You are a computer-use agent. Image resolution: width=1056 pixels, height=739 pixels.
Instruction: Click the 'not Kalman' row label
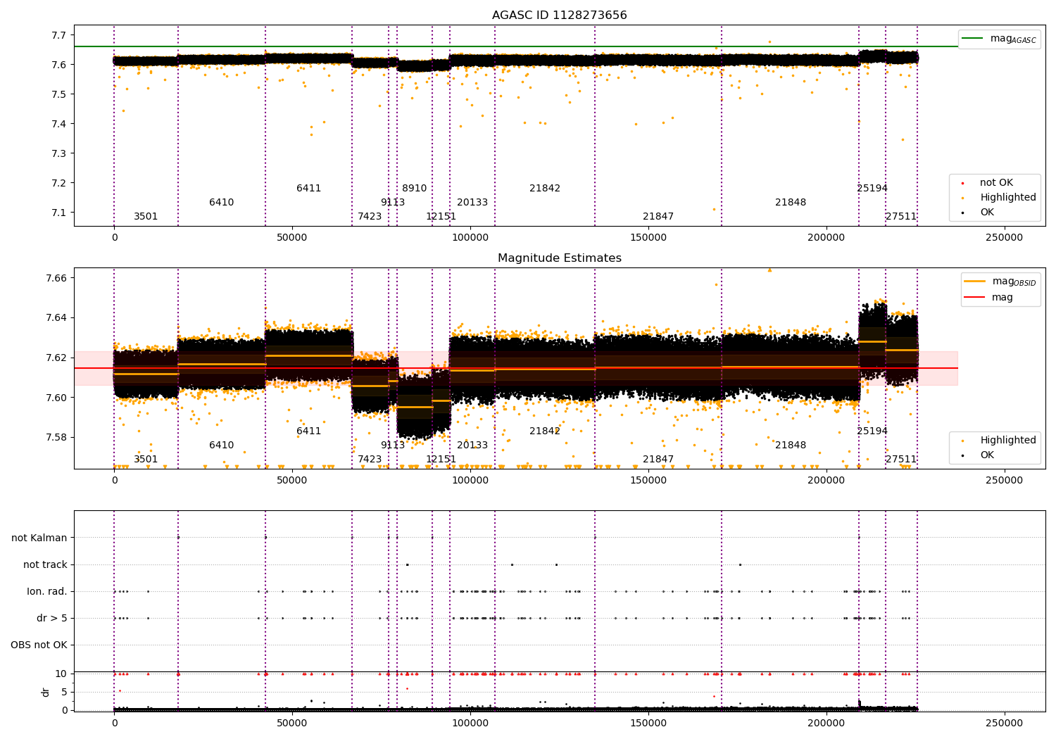pyautogui.click(x=39, y=538)
